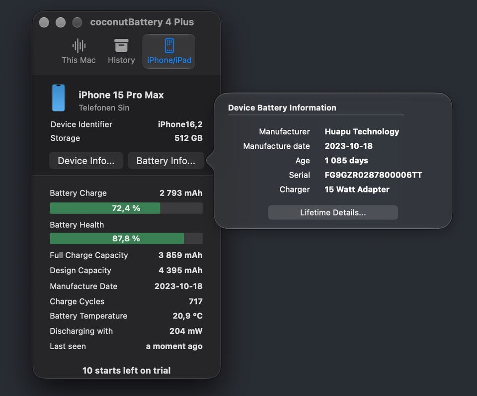Click the 15 Watt Adapter charger value

(357, 190)
